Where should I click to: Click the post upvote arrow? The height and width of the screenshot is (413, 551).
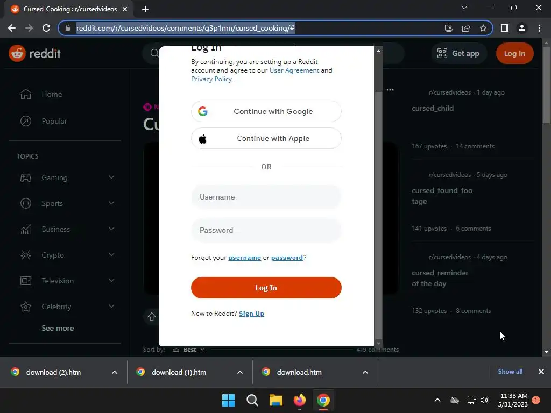coord(151,316)
